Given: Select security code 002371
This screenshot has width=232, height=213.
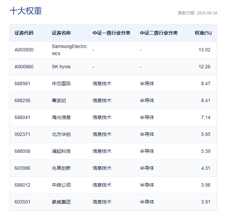Looking at the screenshot, I should coord(22,134).
